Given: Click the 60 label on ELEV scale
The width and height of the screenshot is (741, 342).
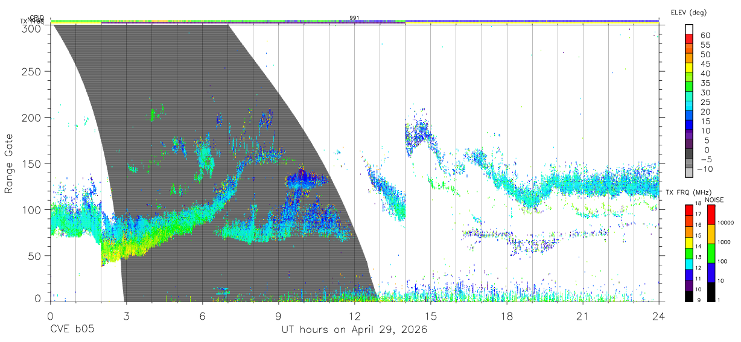Looking at the screenshot, I should 705,35.
